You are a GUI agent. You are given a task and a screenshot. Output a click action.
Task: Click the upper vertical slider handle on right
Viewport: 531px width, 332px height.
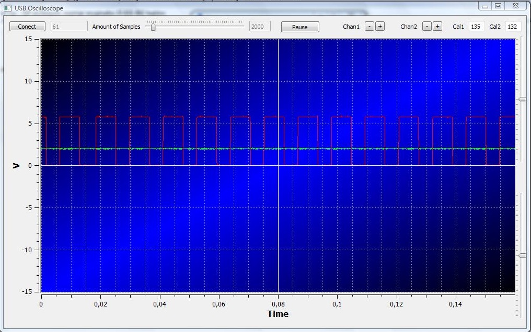[523, 99]
